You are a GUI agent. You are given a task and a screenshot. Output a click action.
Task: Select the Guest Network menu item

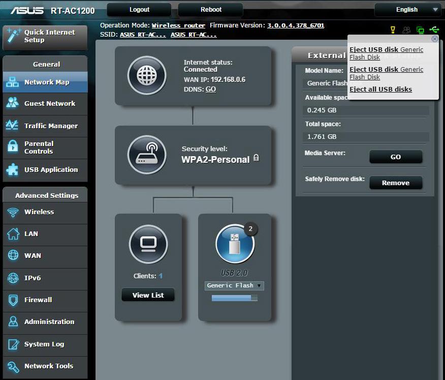click(45, 104)
